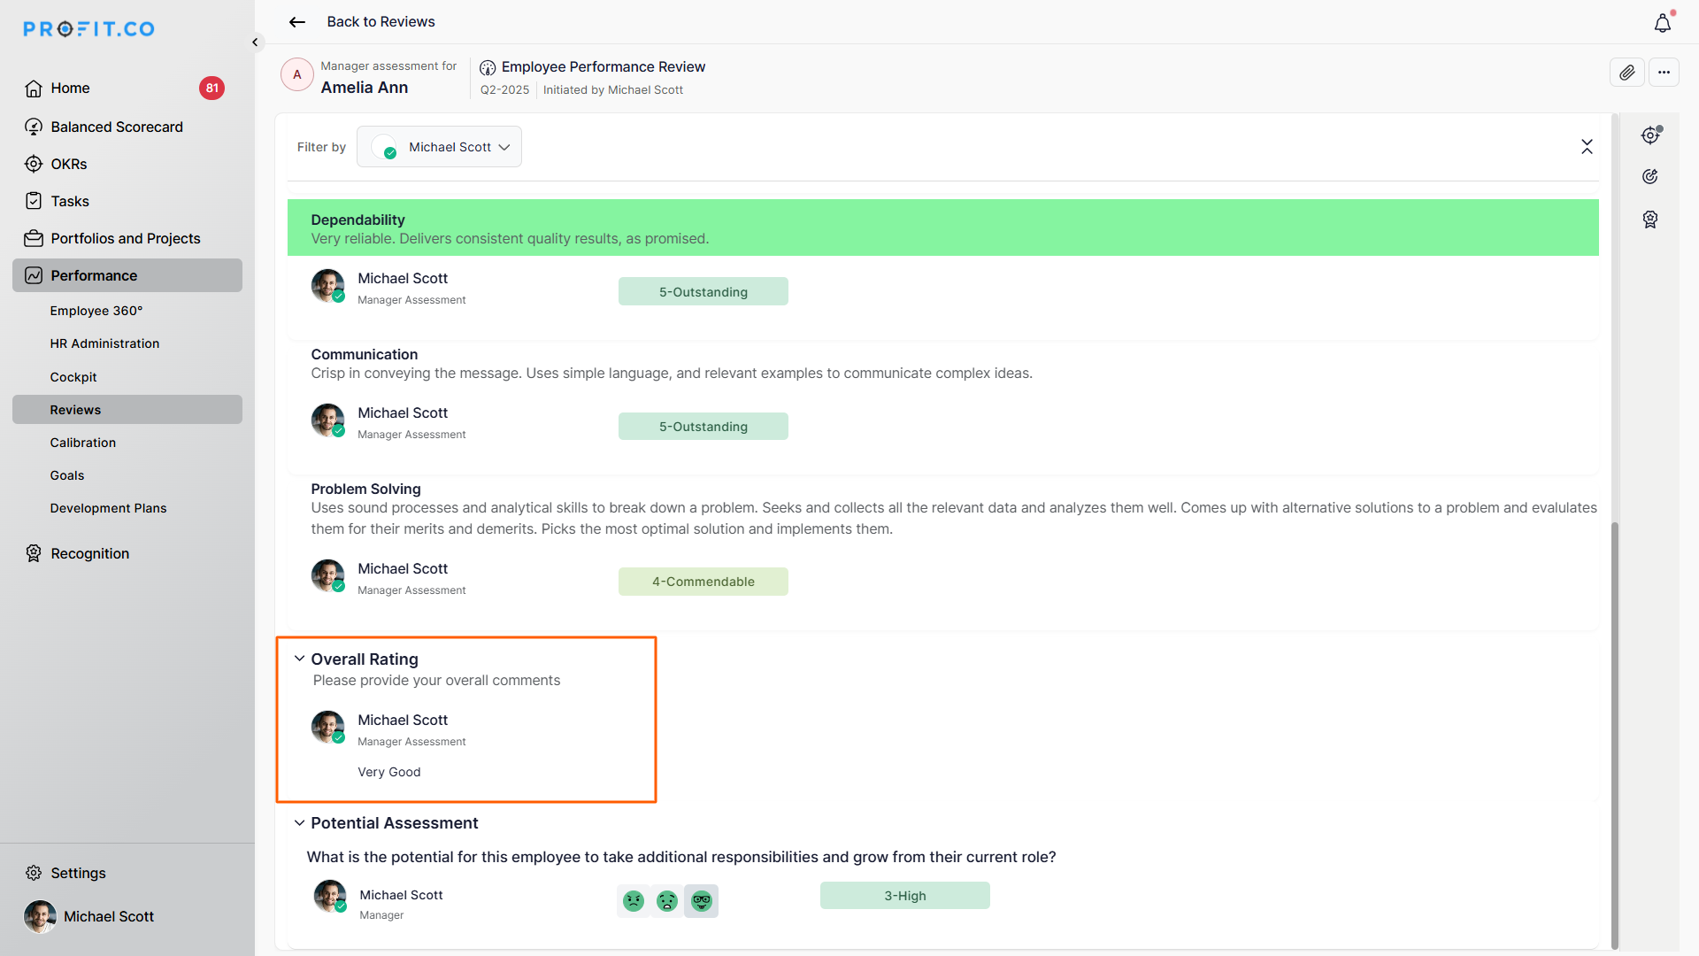This screenshot has height=956, width=1699.
Task: Open the attachments paperclip icon
Action: (1626, 73)
